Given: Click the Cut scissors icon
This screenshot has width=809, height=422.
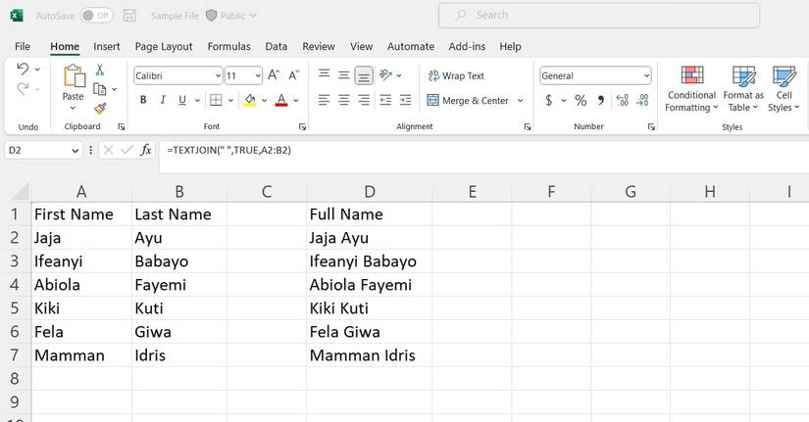Looking at the screenshot, I should coord(100,70).
